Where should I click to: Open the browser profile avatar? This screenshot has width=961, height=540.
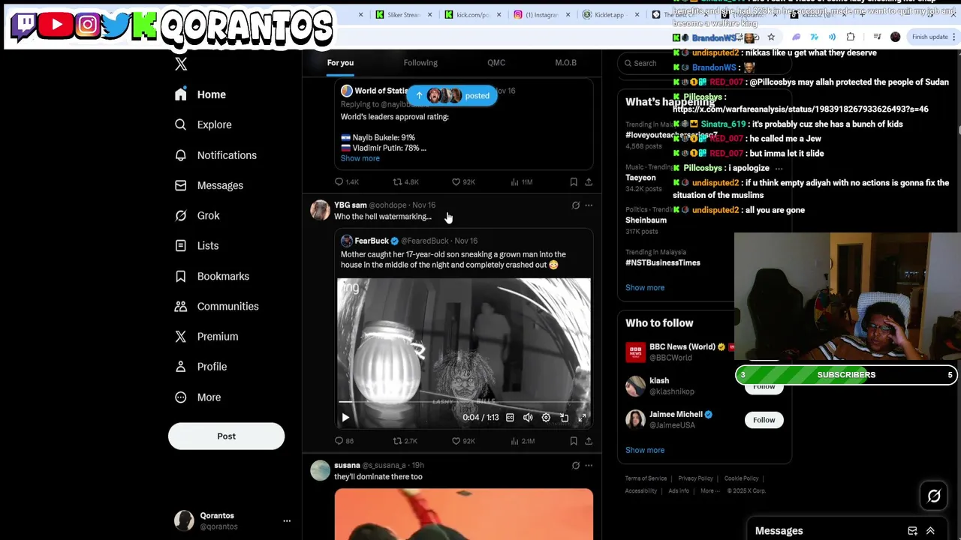895,37
